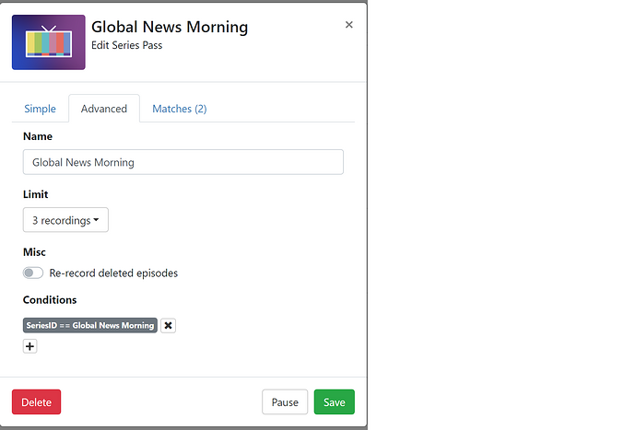636x430 pixels.
Task: Select the Advanced tab
Action: (x=104, y=109)
